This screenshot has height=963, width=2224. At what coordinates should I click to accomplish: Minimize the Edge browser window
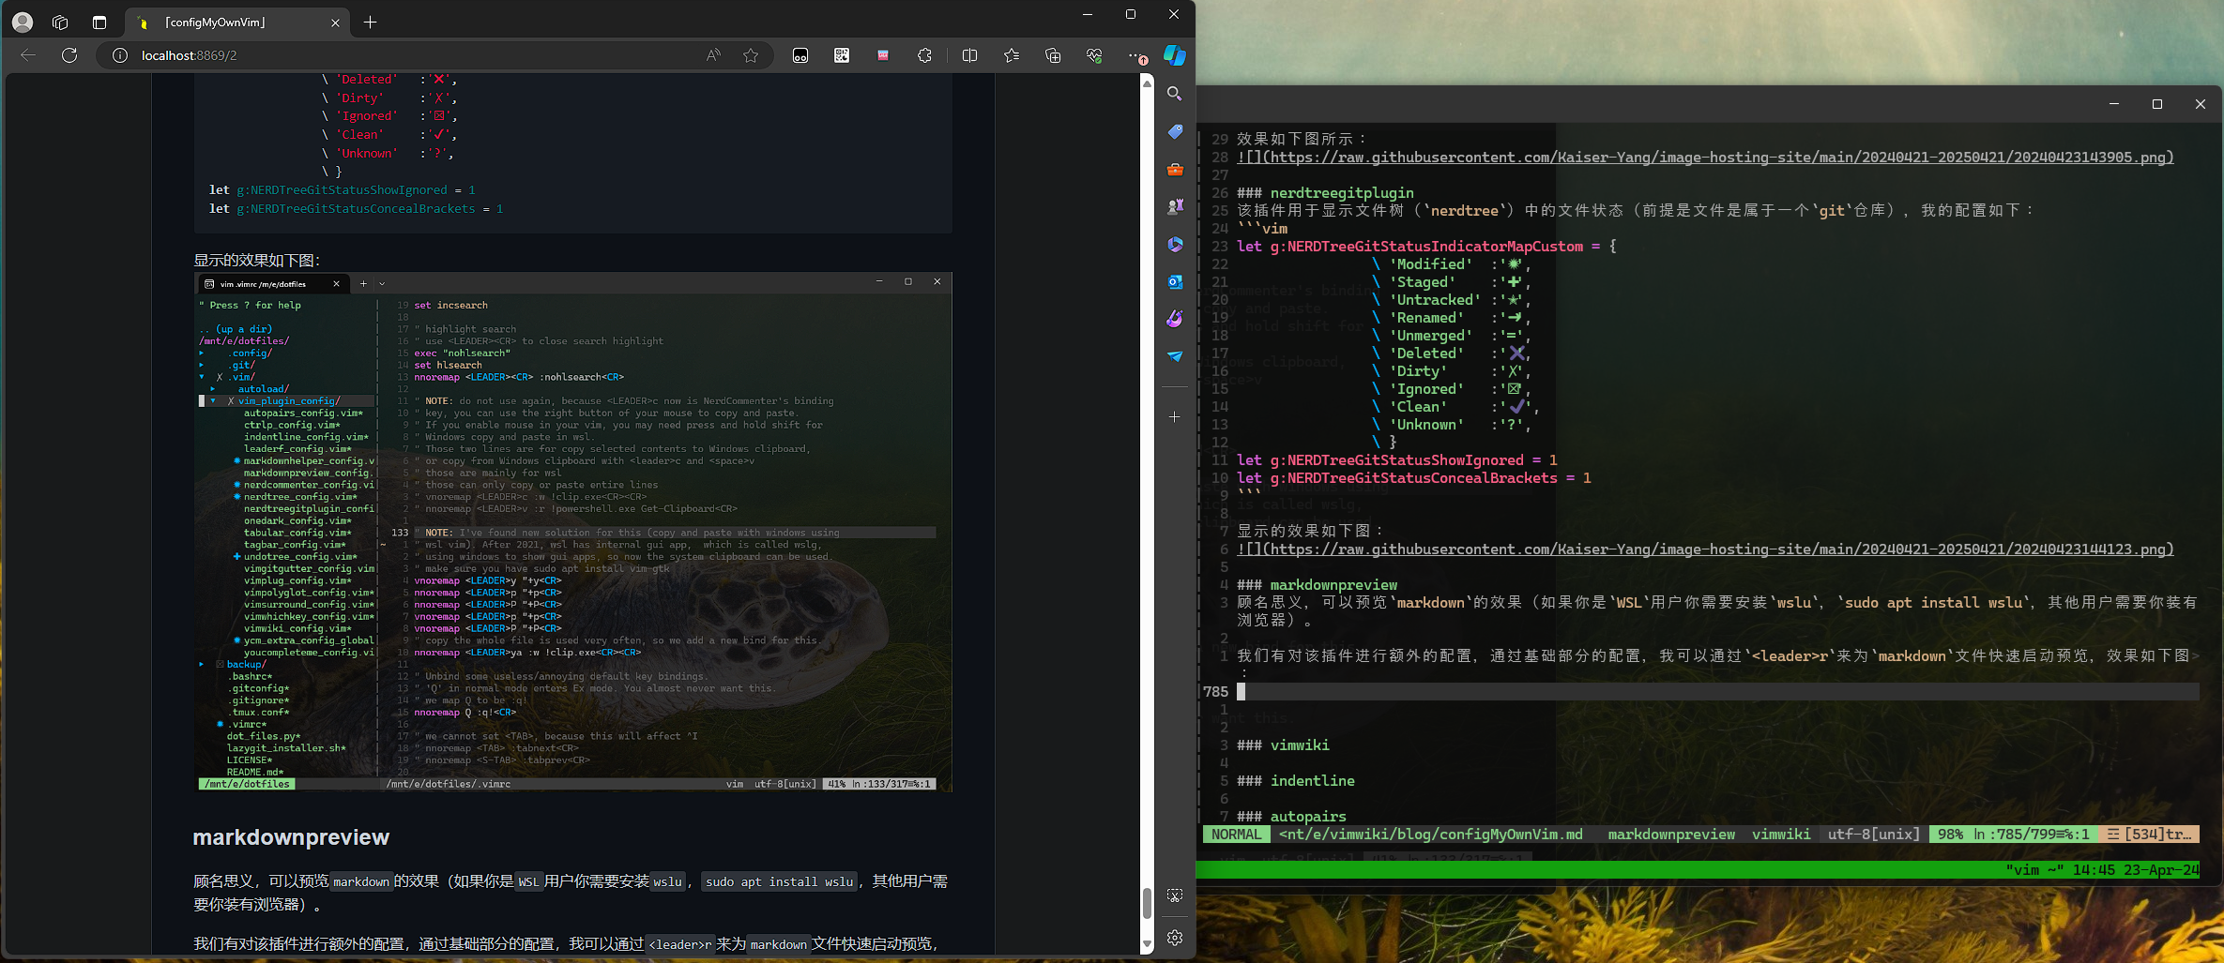[x=1088, y=14]
